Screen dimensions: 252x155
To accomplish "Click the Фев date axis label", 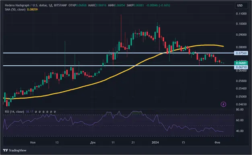I will point(217,143).
